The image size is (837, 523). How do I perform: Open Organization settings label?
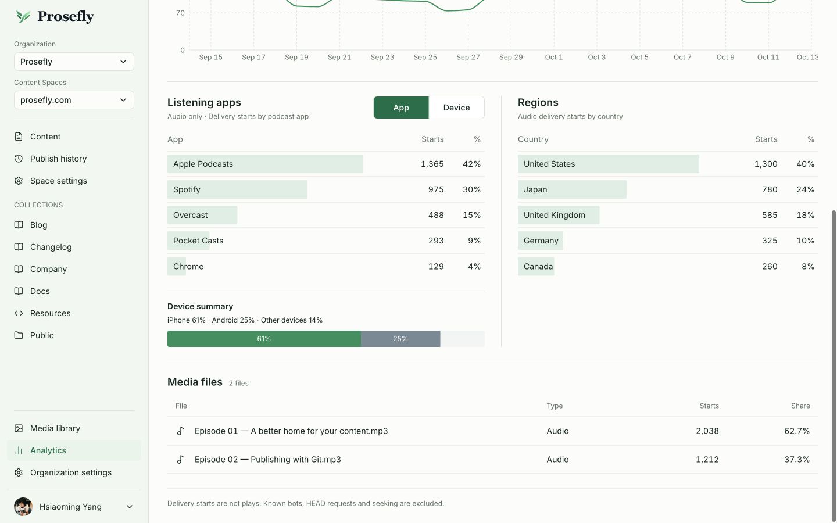[71, 472]
